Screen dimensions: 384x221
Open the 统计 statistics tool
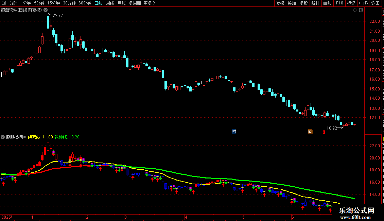315,3
